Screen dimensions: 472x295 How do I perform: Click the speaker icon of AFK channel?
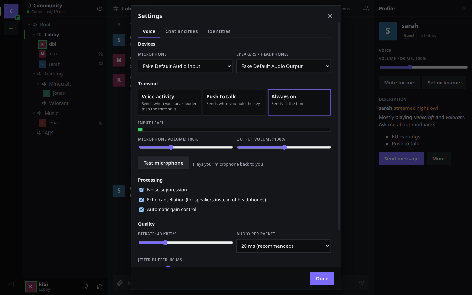click(39, 133)
